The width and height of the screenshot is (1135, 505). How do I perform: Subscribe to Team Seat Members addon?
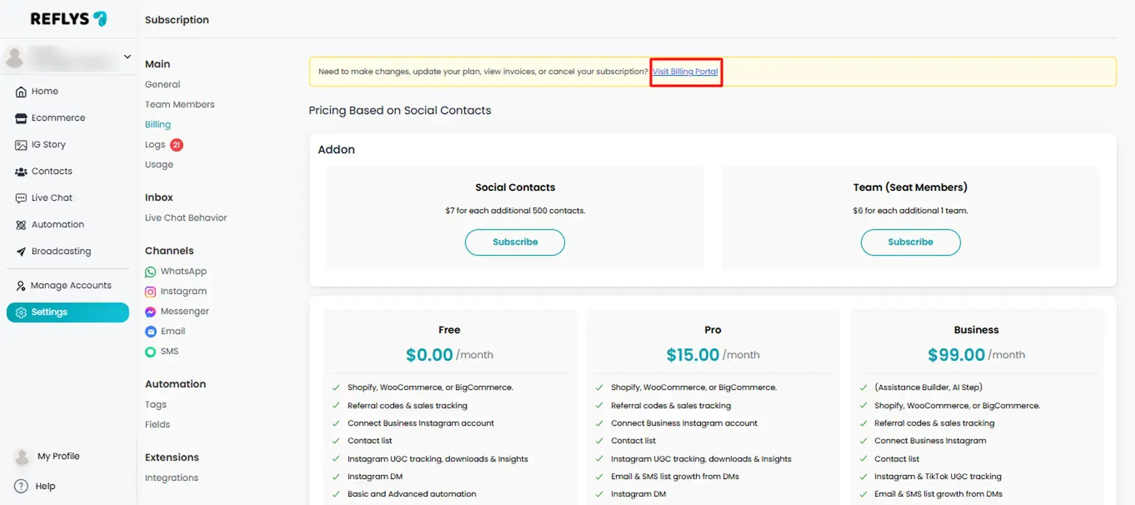910,242
